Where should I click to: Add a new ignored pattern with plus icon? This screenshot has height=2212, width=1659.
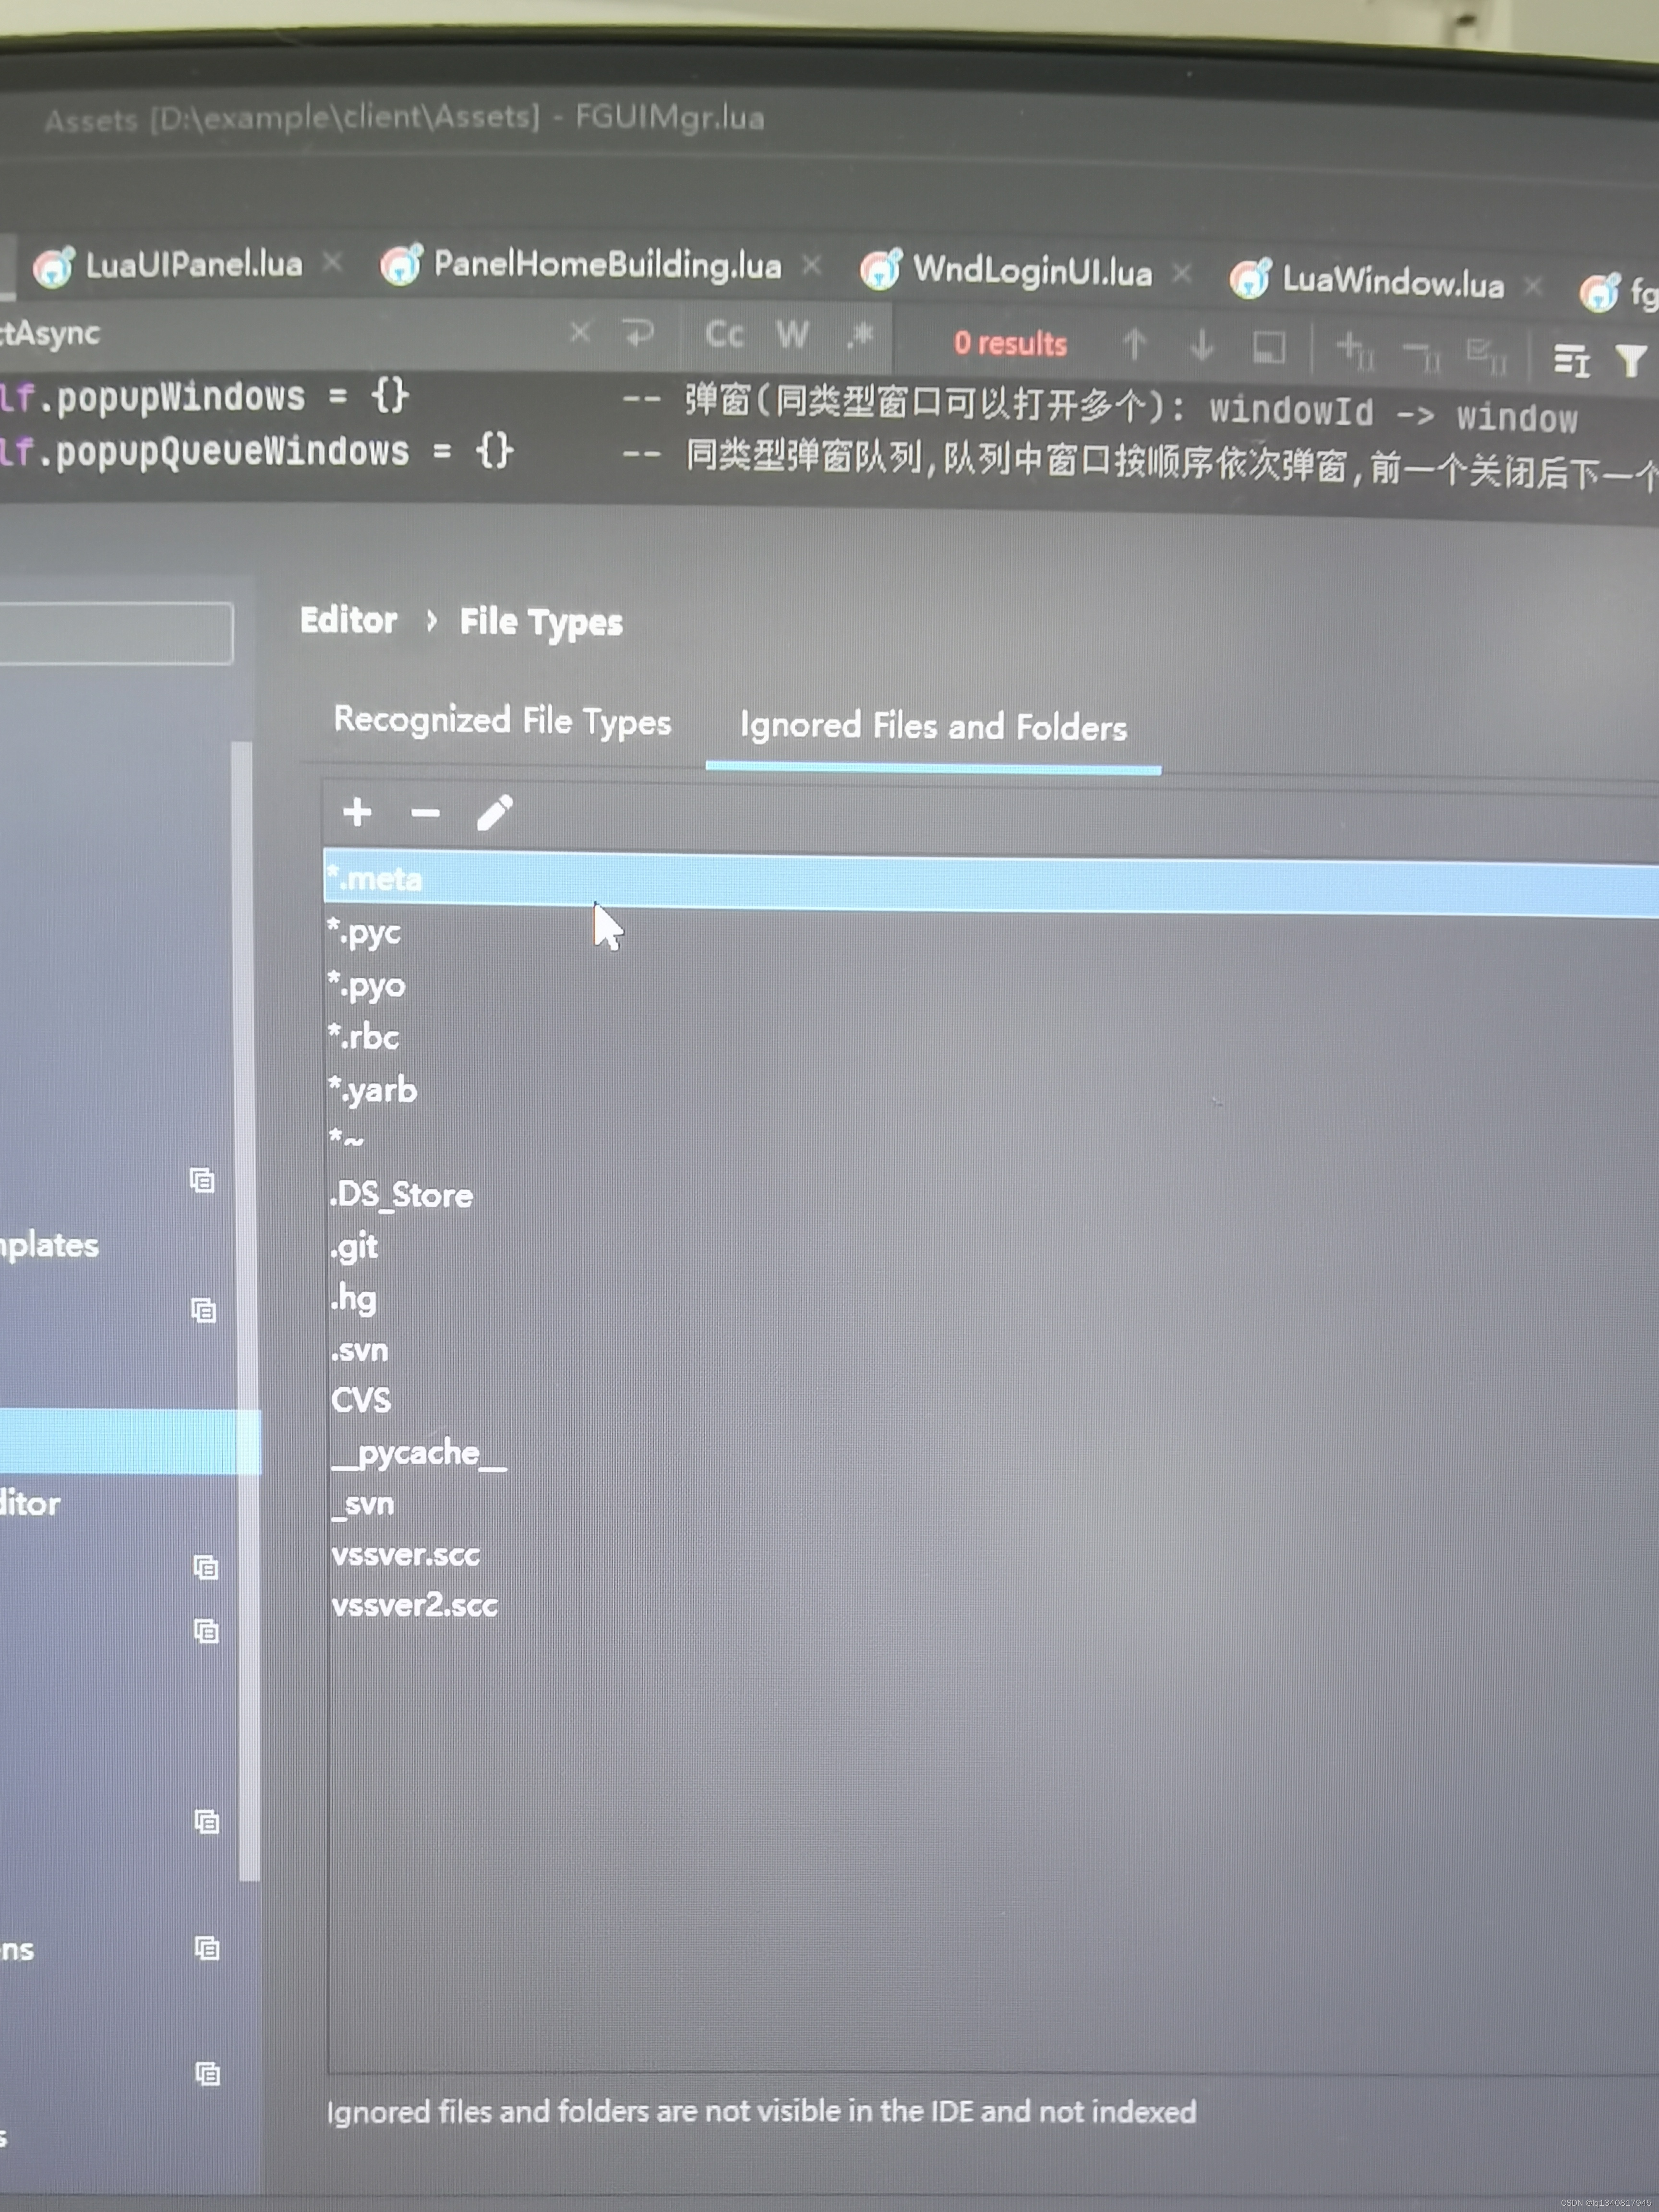tap(357, 812)
